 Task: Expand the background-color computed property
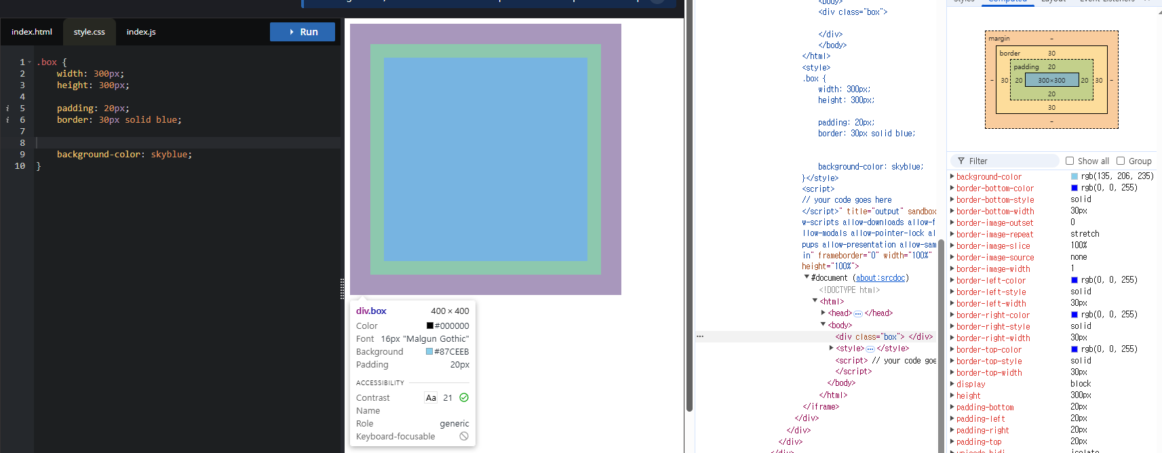point(952,176)
